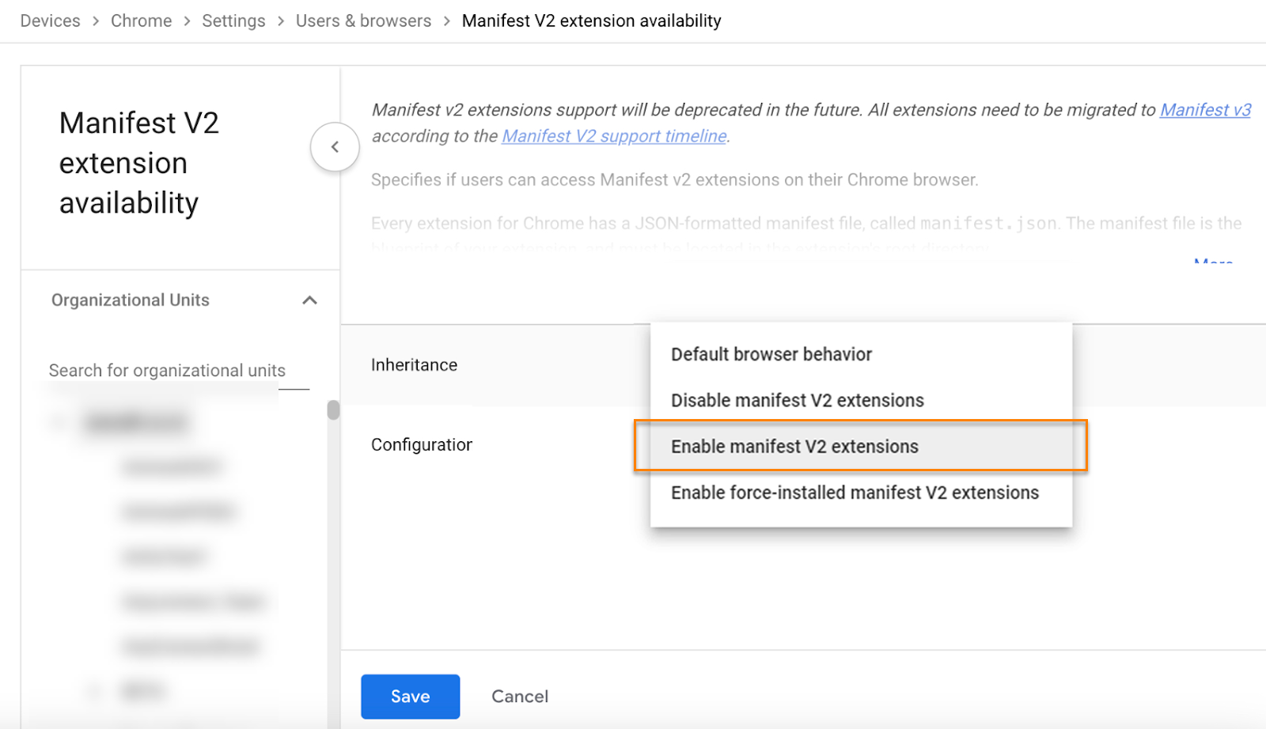The image size is (1266, 729).
Task: Go to Devices in the breadcrumb
Action: click(x=50, y=21)
